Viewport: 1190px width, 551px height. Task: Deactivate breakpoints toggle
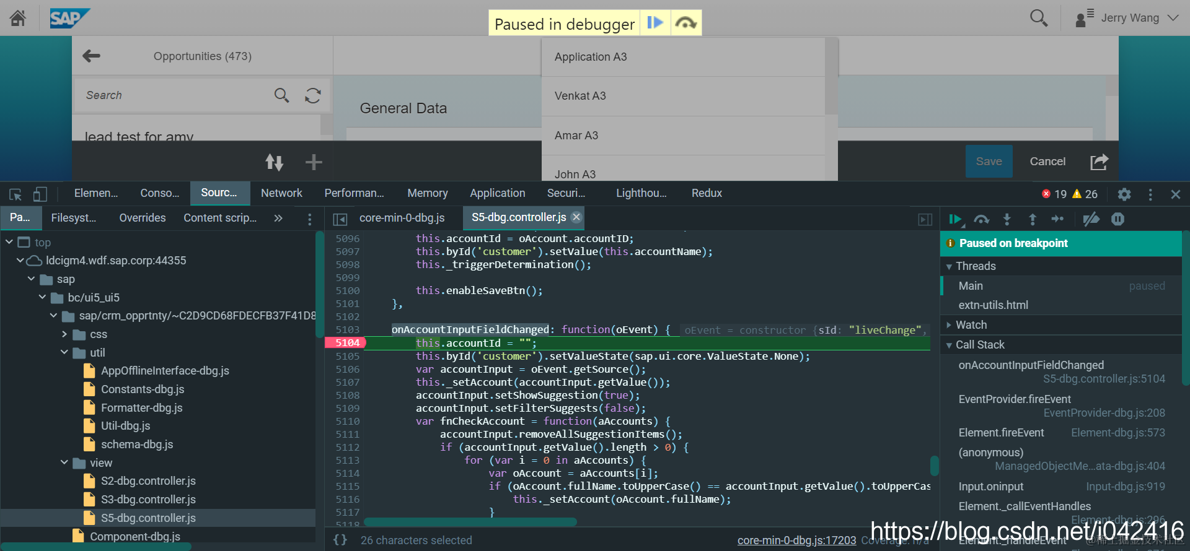pyautogui.click(x=1091, y=219)
